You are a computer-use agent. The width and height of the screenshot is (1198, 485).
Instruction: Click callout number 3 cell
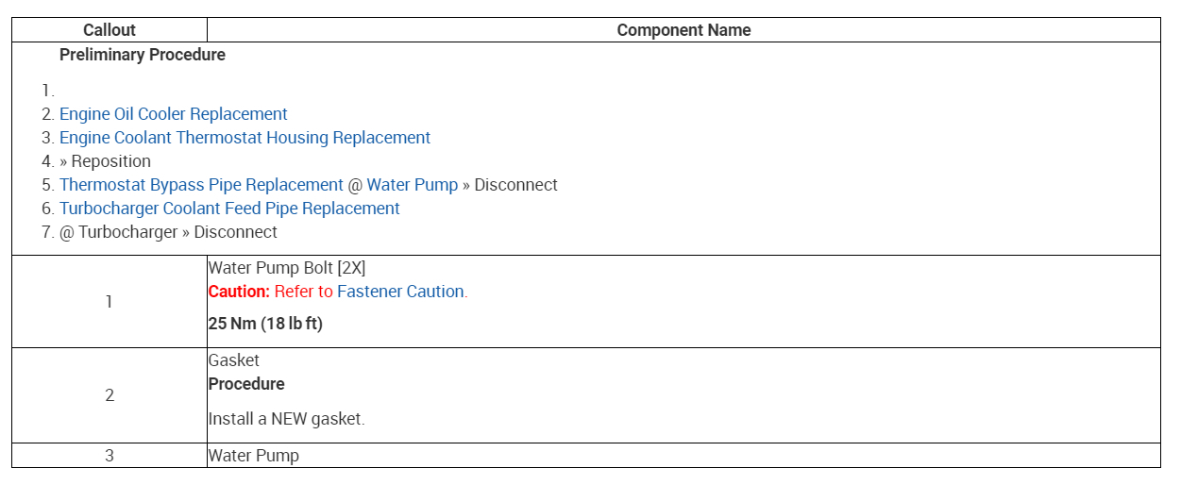(x=110, y=456)
